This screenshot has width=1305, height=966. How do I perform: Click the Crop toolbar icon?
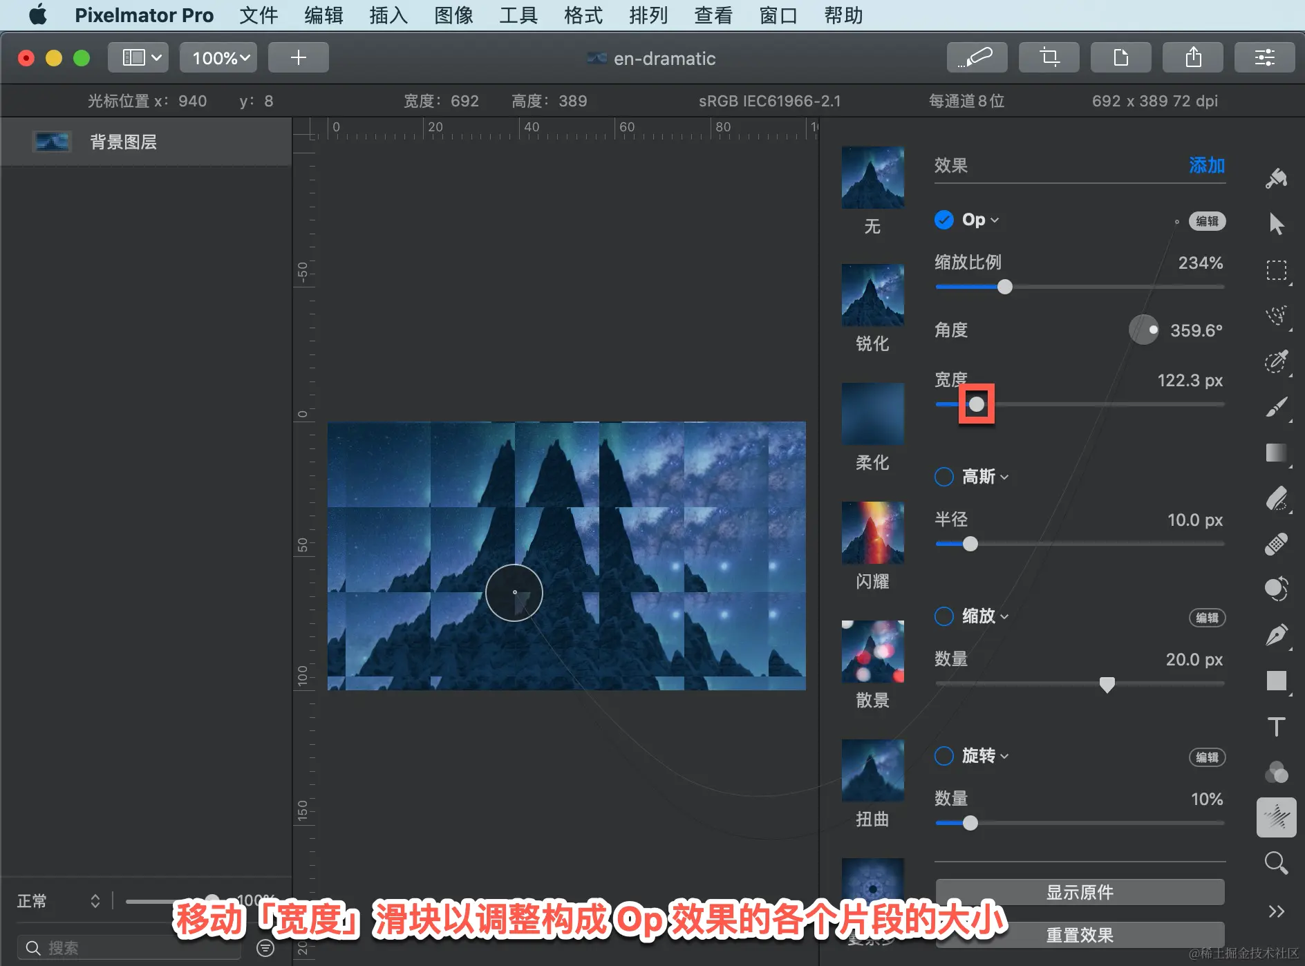click(x=1049, y=57)
